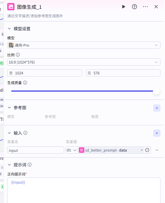Click the info icon beside 输入
This screenshot has width=165, height=203.
coord(25,133)
